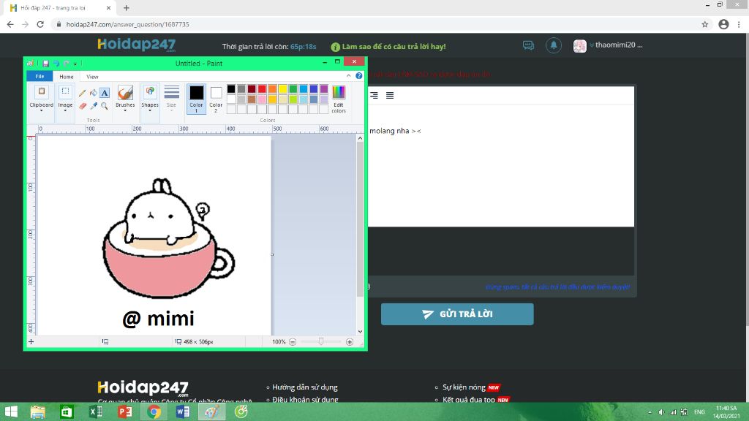Open the Chrome profile account icon

click(723, 24)
